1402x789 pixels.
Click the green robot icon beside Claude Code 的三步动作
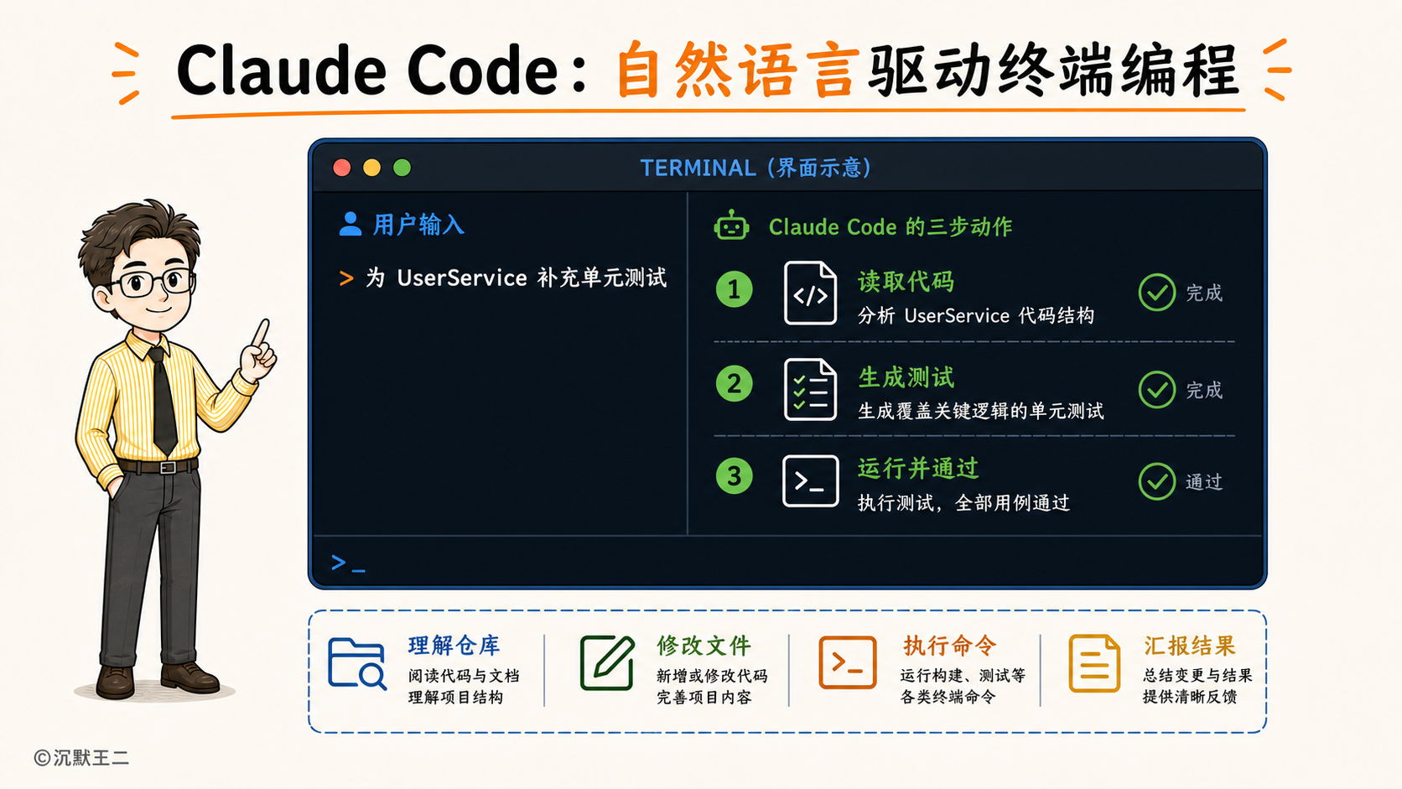pos(731,225)
